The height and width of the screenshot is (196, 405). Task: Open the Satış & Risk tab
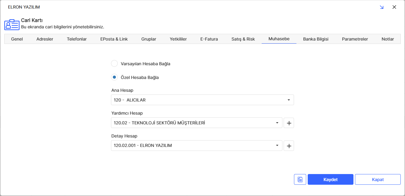point(243,39)
